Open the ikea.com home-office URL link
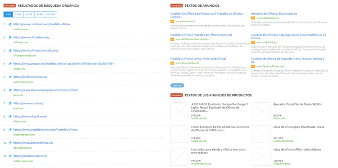 (x=46, y=90)
